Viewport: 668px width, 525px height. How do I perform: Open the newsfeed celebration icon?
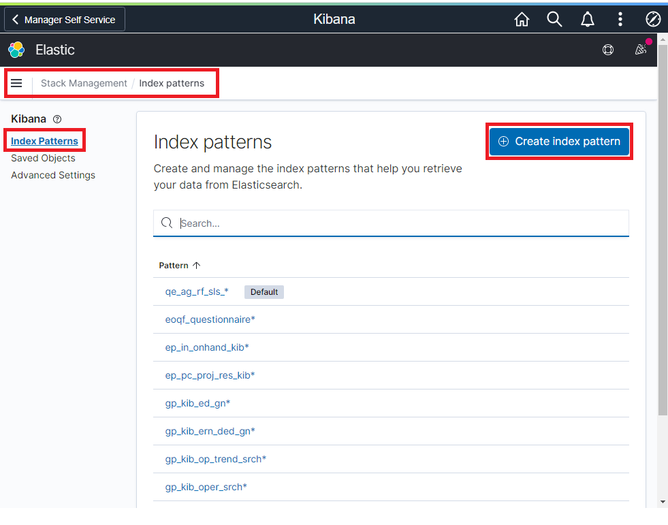point(640,50)
